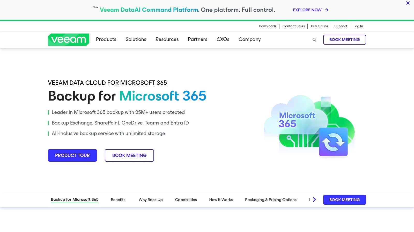Select the Capabilities tab

(x=186, y=200)
